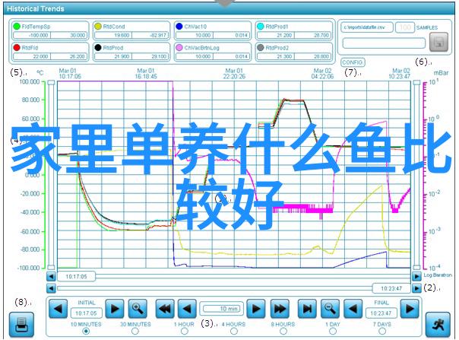Screen dimensions: 459x340
Task: Click the gray RtdProd2 color indicator
Action: (x=260, y=47)
